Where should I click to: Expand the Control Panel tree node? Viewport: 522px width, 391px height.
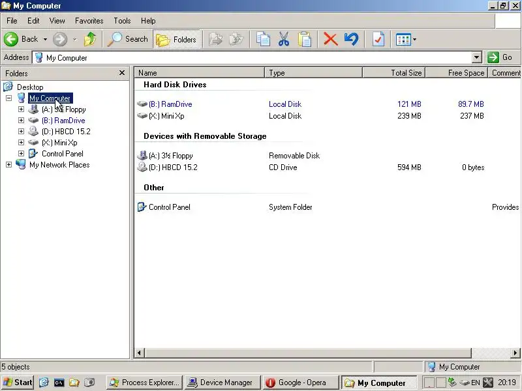tap(21, 154)
